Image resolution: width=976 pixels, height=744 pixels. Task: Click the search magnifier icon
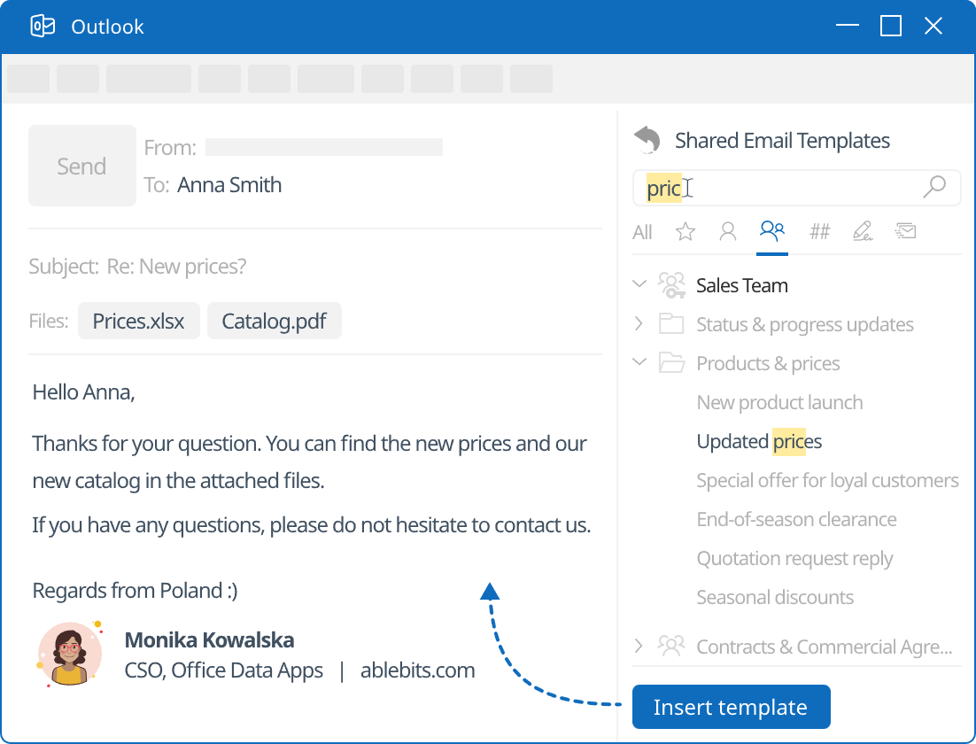pos(934,188)
